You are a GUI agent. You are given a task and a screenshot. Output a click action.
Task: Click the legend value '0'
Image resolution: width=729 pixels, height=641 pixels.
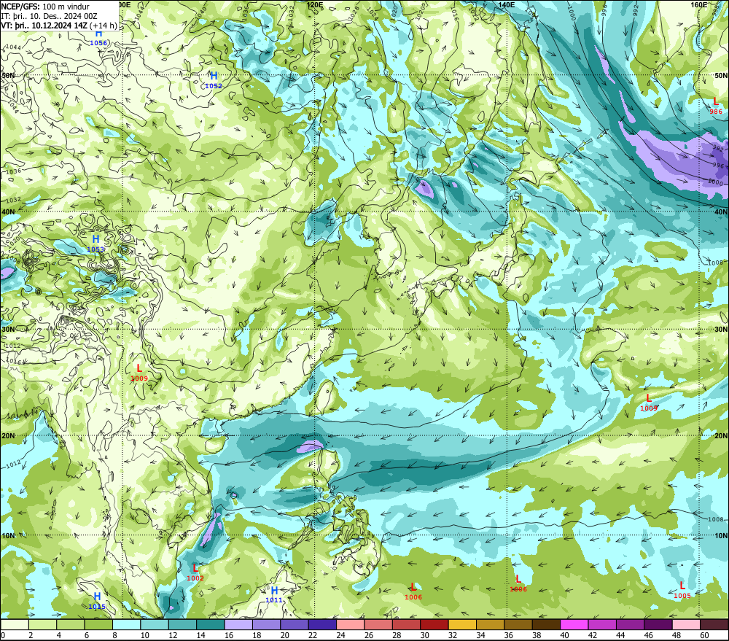click(3, 635)
